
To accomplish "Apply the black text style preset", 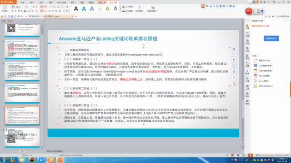I will (76, 9).
